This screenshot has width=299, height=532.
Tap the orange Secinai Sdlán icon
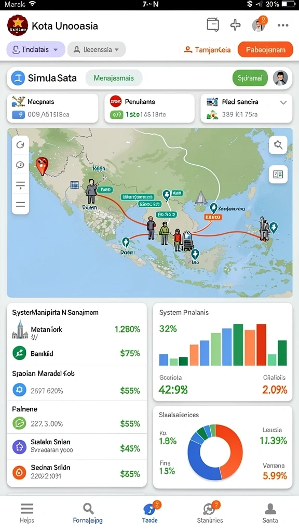[19, 472]
